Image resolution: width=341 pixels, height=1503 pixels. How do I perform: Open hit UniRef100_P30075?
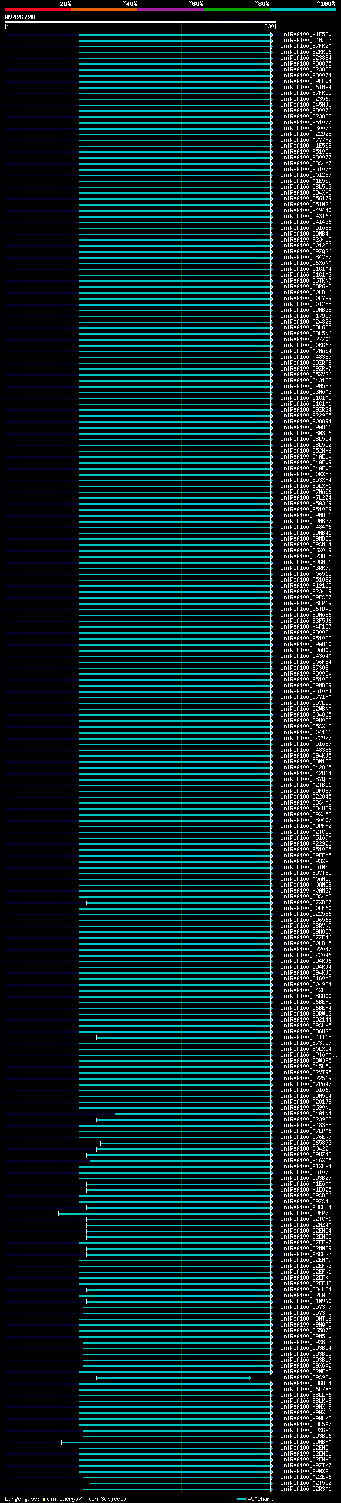(305, 63)
